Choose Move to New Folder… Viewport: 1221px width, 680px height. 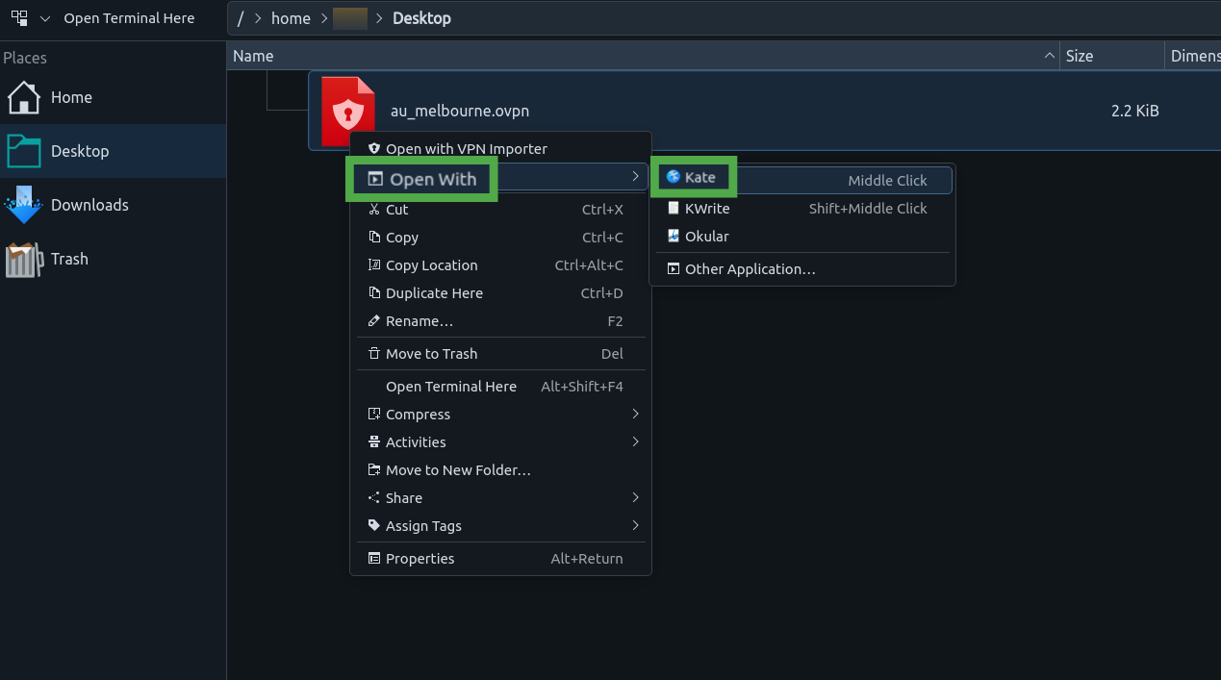(x=500, y=469)
